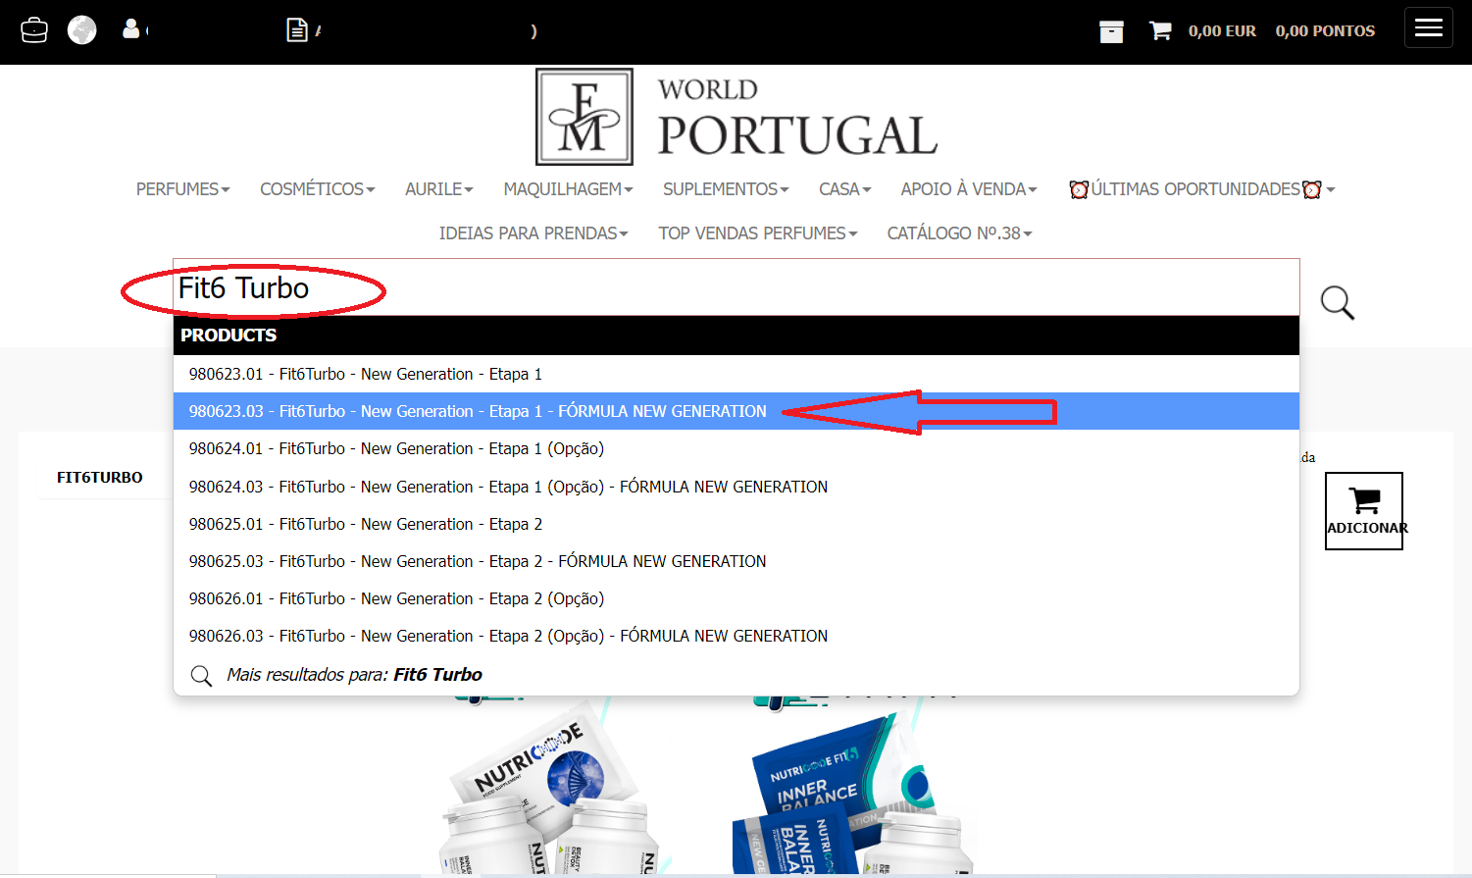
Task: Open the Catálogo Nº.38 menu
Action: tap(959, 233)
